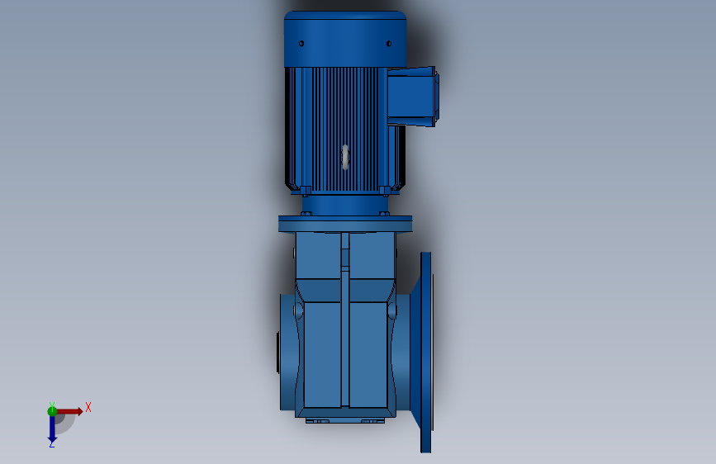Select the large output flange disc on right
This screenshot has width=716, height=464.
point(425,352)
